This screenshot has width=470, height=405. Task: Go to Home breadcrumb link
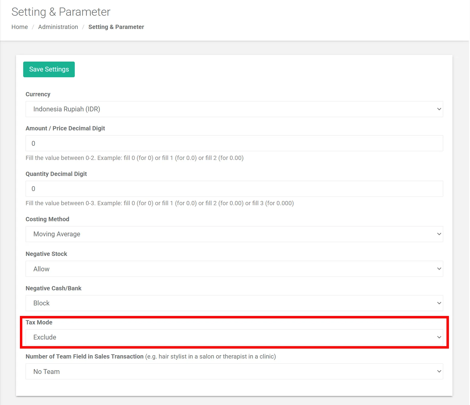20,27
